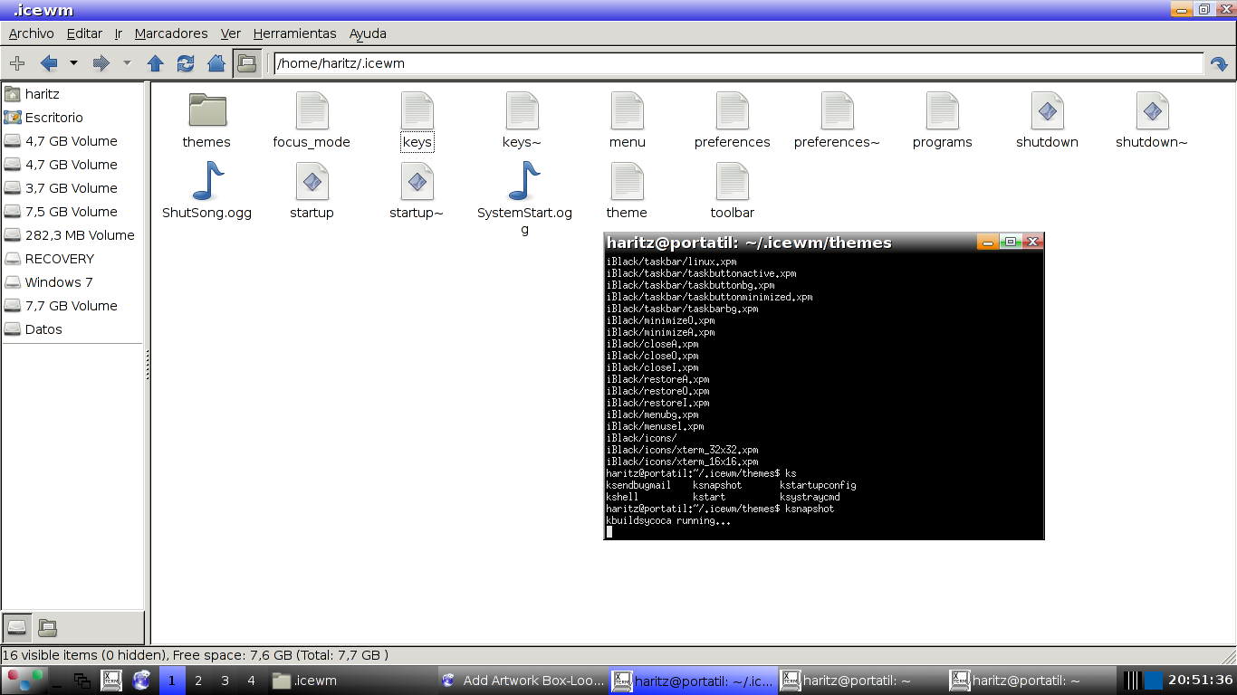1237x695 pixels.
Task: Open the IceWM start menu button
Action: (x=24, y=681)
